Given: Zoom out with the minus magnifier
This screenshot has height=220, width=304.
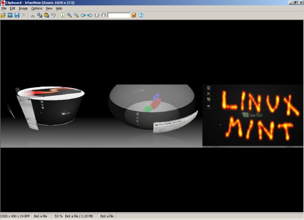Looking at the screenshot, I should pyautogui.click(x=76, y=15).
